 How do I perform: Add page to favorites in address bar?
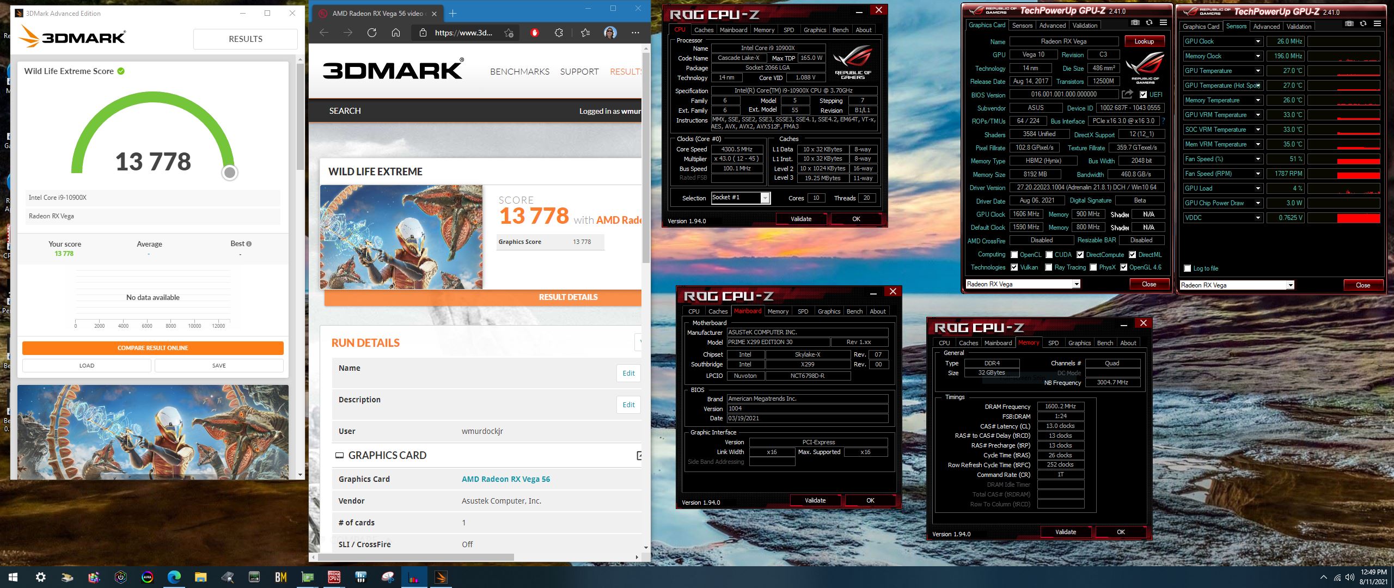point(509,33)
